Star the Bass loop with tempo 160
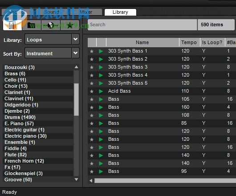The image size is (236, 196). tap(92, 107)
